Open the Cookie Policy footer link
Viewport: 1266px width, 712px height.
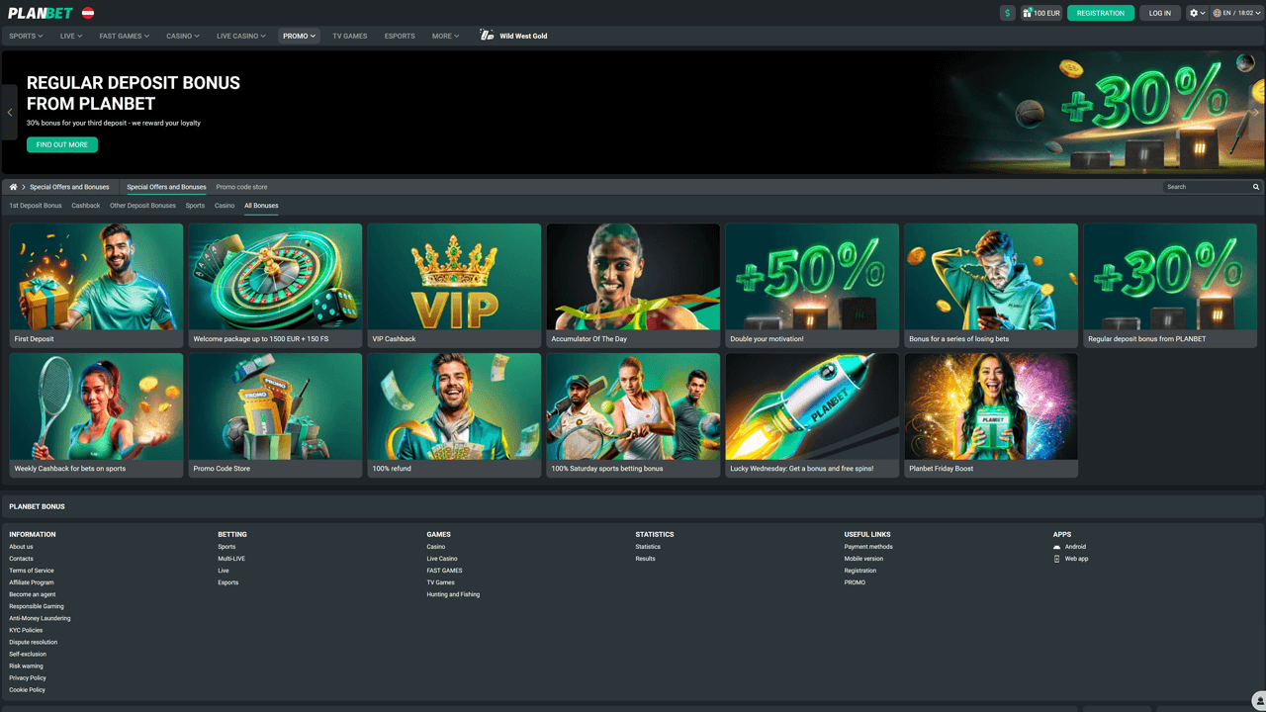point(27,689)
